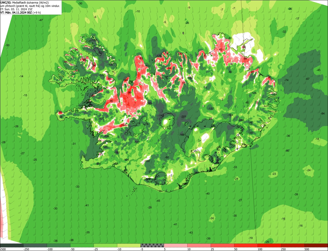Select the -2 value near south coast
Viewport: 328px width, 251px height.
(171, 175)
